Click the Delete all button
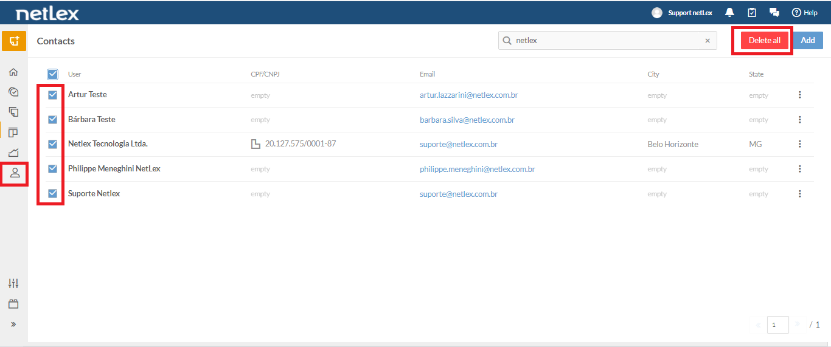The width and height of the screenshot is (831, 347). (765, 41)
